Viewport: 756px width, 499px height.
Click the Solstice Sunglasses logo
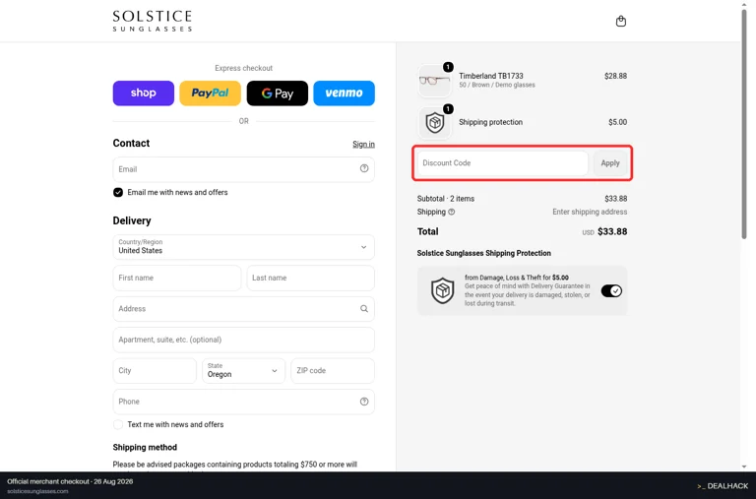(153, 22)
